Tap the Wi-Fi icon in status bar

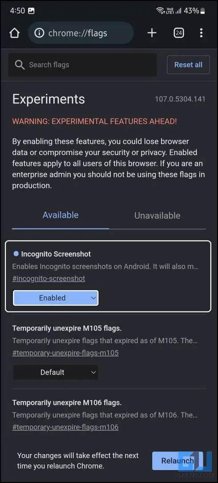point(160,11)
